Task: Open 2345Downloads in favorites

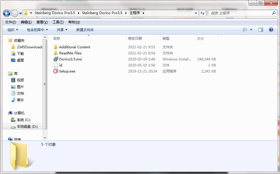Action: [x=30, y=47]
